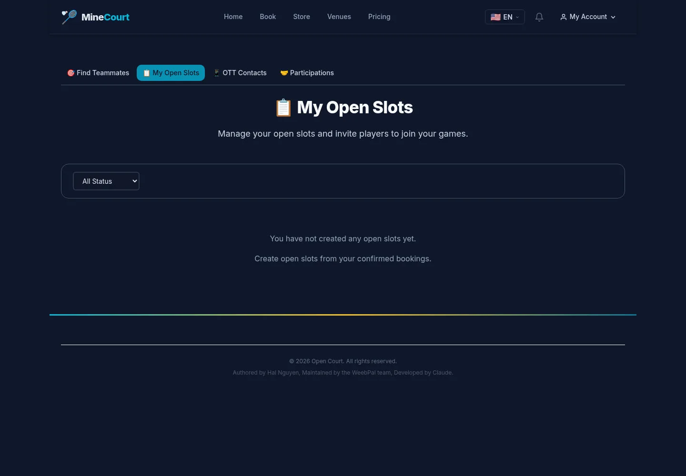This screenshot has width=686, height=476.
Task: Click the clipboard icon beside the page heading
Action: [x=283, y=108]
